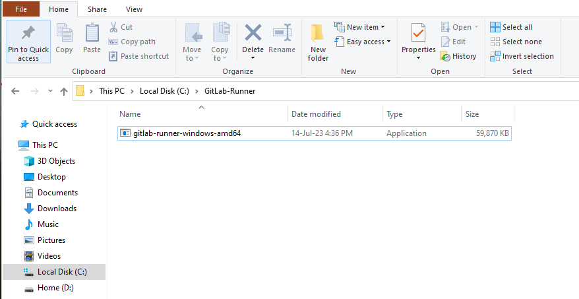Click the Application type cell
Viewport: 579px width, 299px height.
[406, 133]
